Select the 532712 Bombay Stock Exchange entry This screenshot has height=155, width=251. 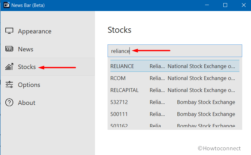click(175, 102)
